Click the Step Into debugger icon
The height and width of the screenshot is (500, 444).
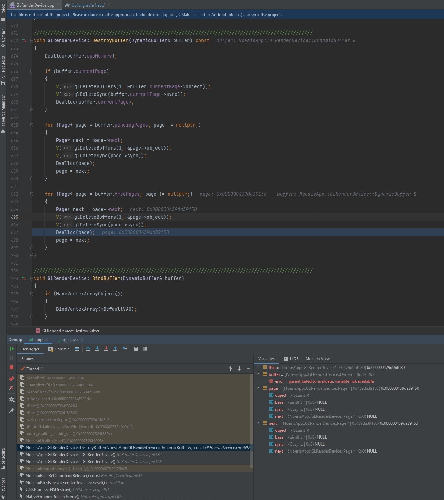point(97,349)
